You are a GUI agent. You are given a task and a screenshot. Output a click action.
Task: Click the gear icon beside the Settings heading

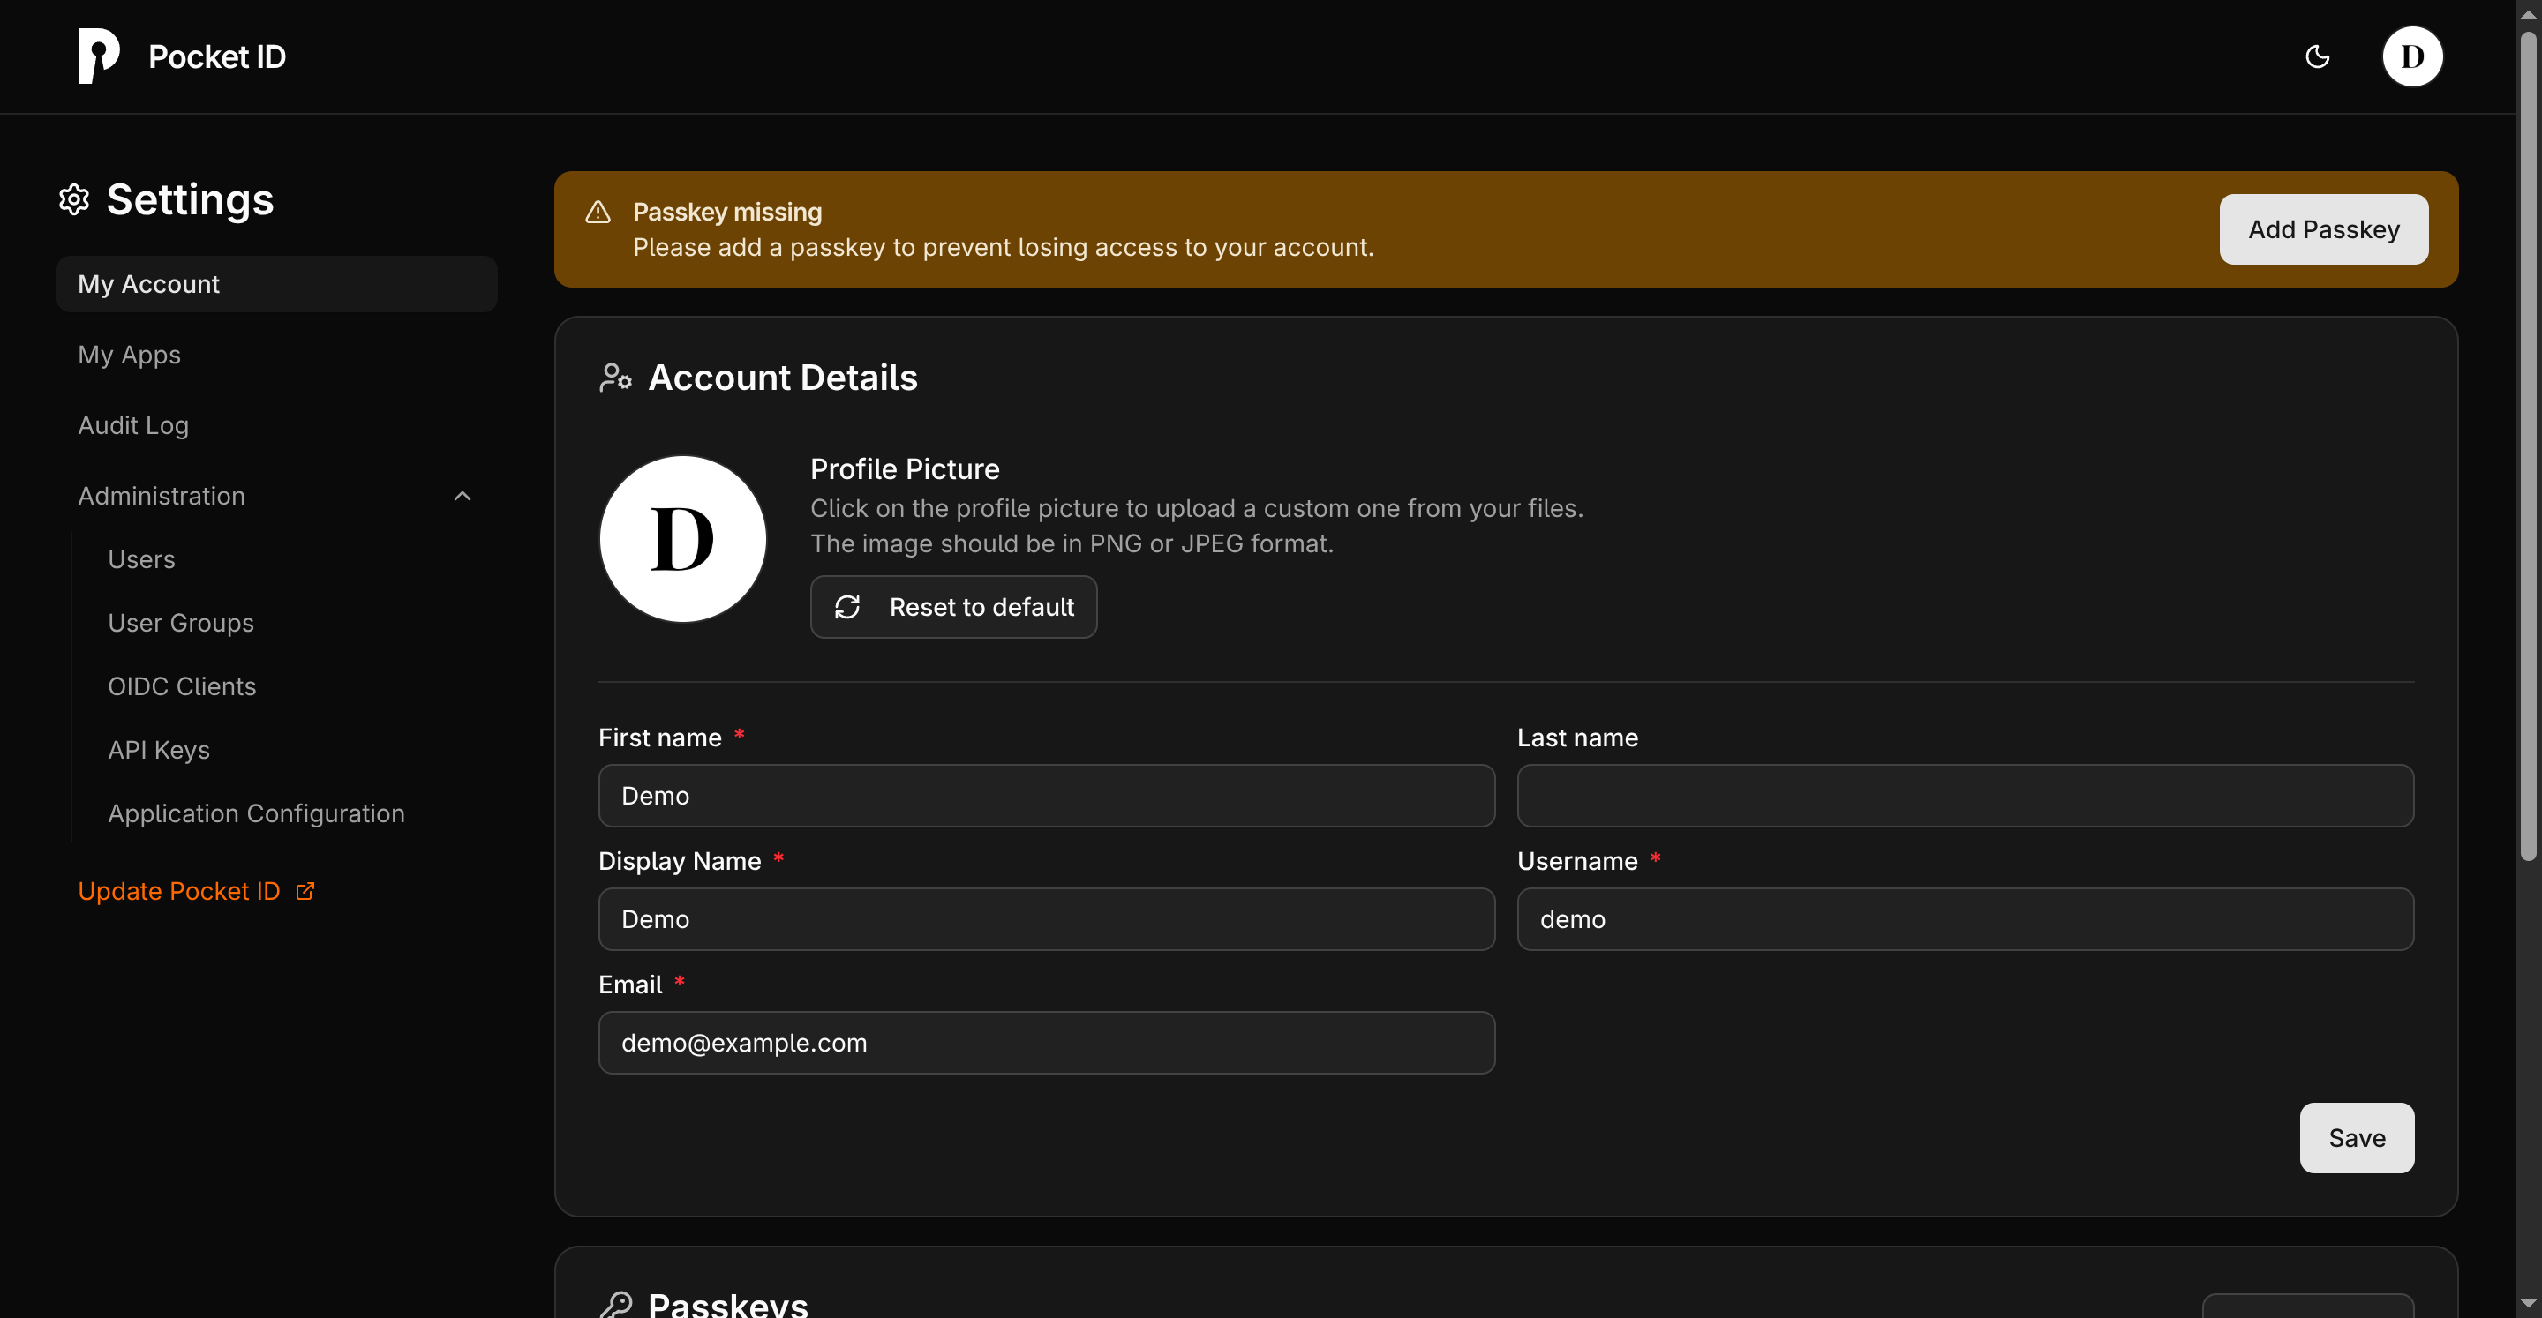73,199
